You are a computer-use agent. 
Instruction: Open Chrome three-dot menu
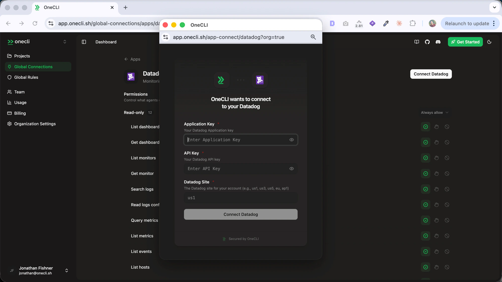(x=494, y=23)
